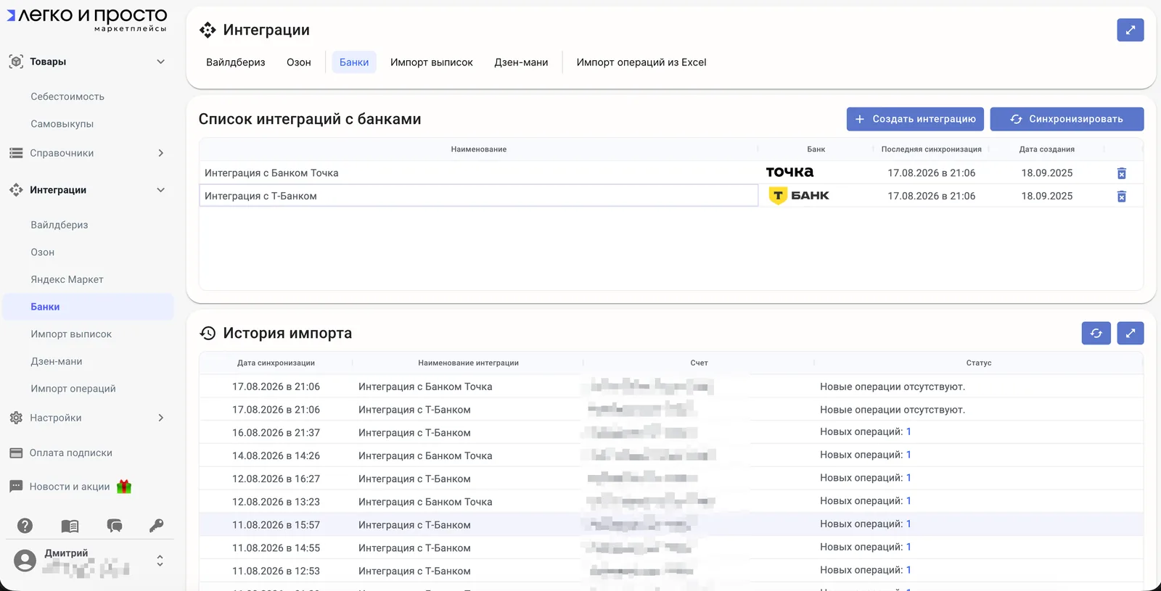The height and width of the screenshot is (591, 1161).
Task: Click the Синхронизировать button
Action: pyautogui.click(x=1067, y=119)
